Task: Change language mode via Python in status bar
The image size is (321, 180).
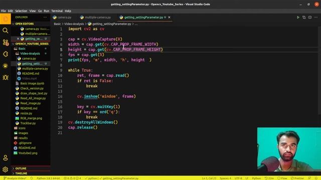Action: tap(256, 178)
